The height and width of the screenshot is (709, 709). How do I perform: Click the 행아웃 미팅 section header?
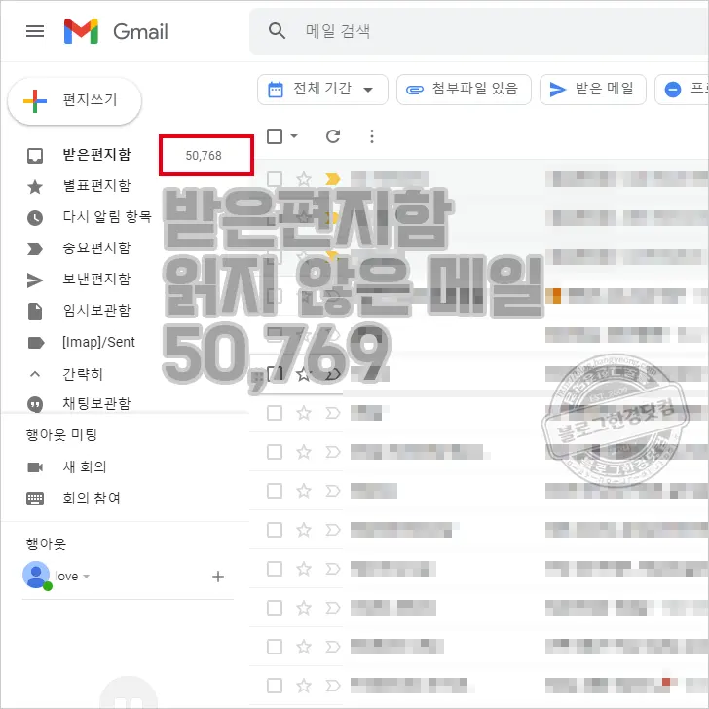coord(61,434)
